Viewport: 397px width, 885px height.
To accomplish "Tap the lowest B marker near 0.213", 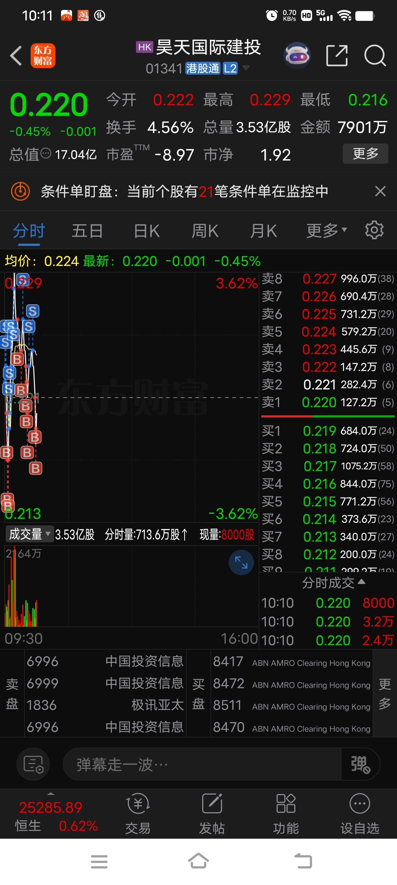I will click(x=8, y=506).
